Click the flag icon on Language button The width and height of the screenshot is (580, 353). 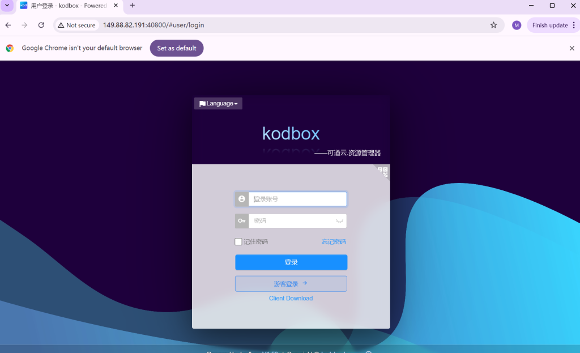202,104
